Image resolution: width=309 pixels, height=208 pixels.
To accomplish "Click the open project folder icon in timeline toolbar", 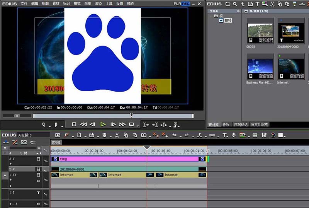I will coord(92,135).
